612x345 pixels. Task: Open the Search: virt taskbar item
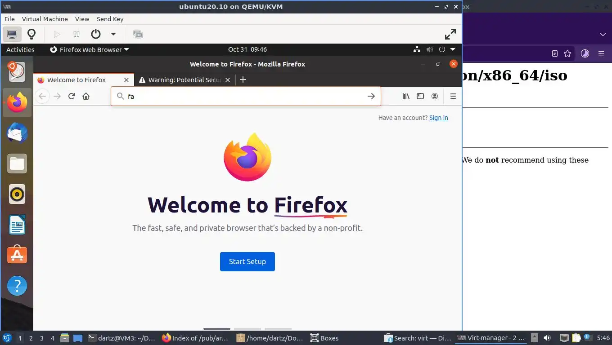coord(417,338)
